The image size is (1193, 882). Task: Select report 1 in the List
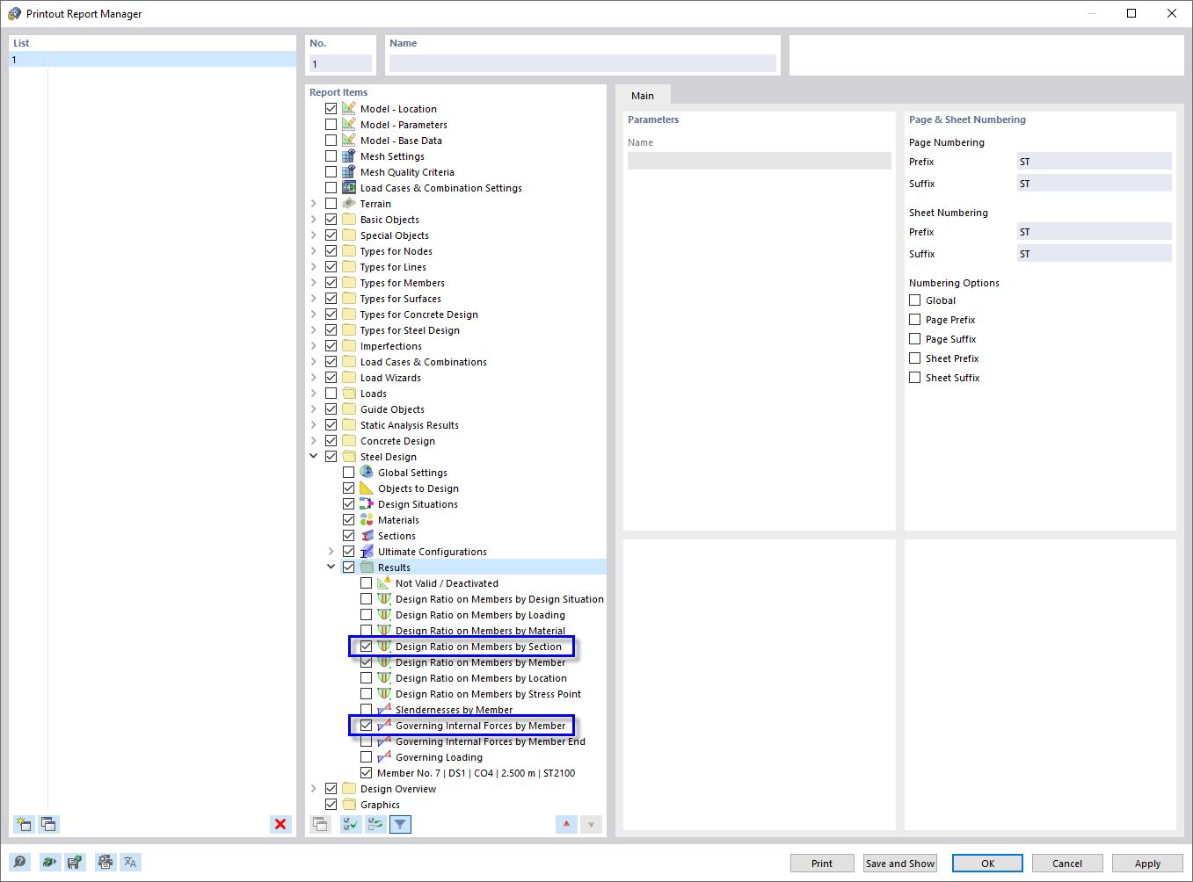click(153, 60)
